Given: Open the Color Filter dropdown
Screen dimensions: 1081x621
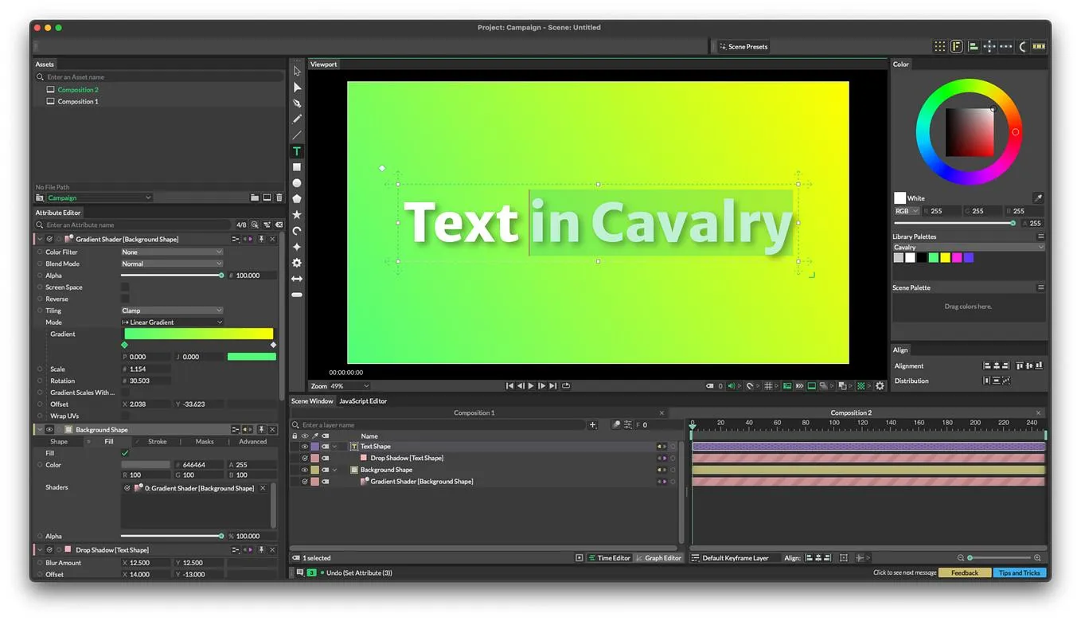Looking at the screenshot, I should point(171,252).
